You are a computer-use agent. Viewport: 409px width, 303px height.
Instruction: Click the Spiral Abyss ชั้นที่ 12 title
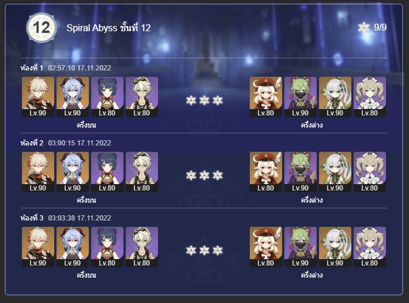[108, 28]
